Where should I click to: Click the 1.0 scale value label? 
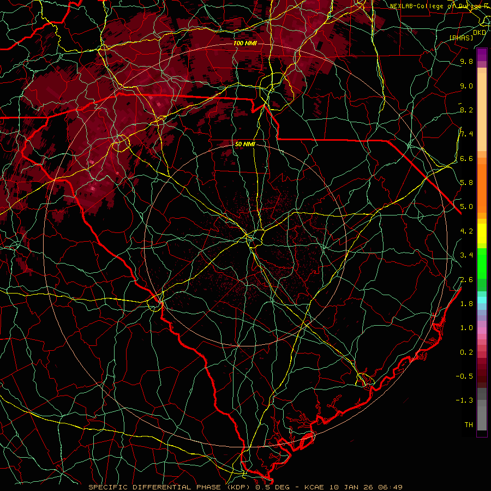(x=466, y=327)
